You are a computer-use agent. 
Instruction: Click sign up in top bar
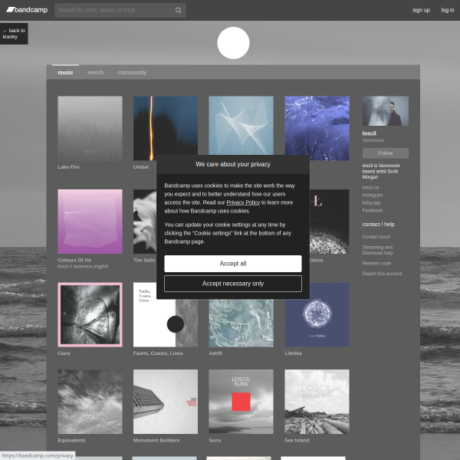pyautogui.click(x=421, y=11)
